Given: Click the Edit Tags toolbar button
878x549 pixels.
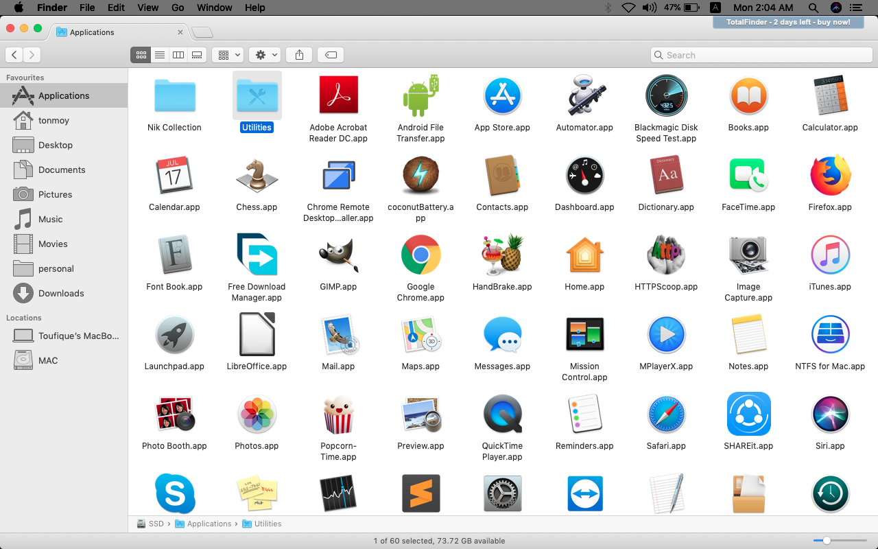Looking at the screenshot, I should click(x=331, y=55).
